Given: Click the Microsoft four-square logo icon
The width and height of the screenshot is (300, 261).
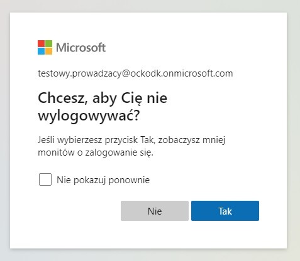Looking at the screenshot, I should pyautogui.click(x=45, y=48).
